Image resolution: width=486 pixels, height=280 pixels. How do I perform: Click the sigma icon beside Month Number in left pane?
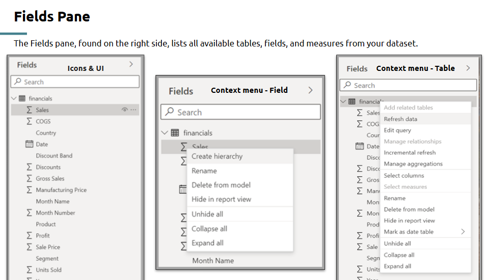tap(29, 213)
